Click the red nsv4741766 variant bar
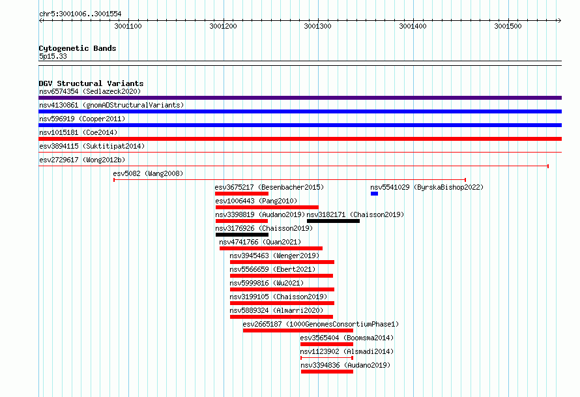The height and width of the screenshot is (397, 580). pyautogui.click(x=271, y=248)
